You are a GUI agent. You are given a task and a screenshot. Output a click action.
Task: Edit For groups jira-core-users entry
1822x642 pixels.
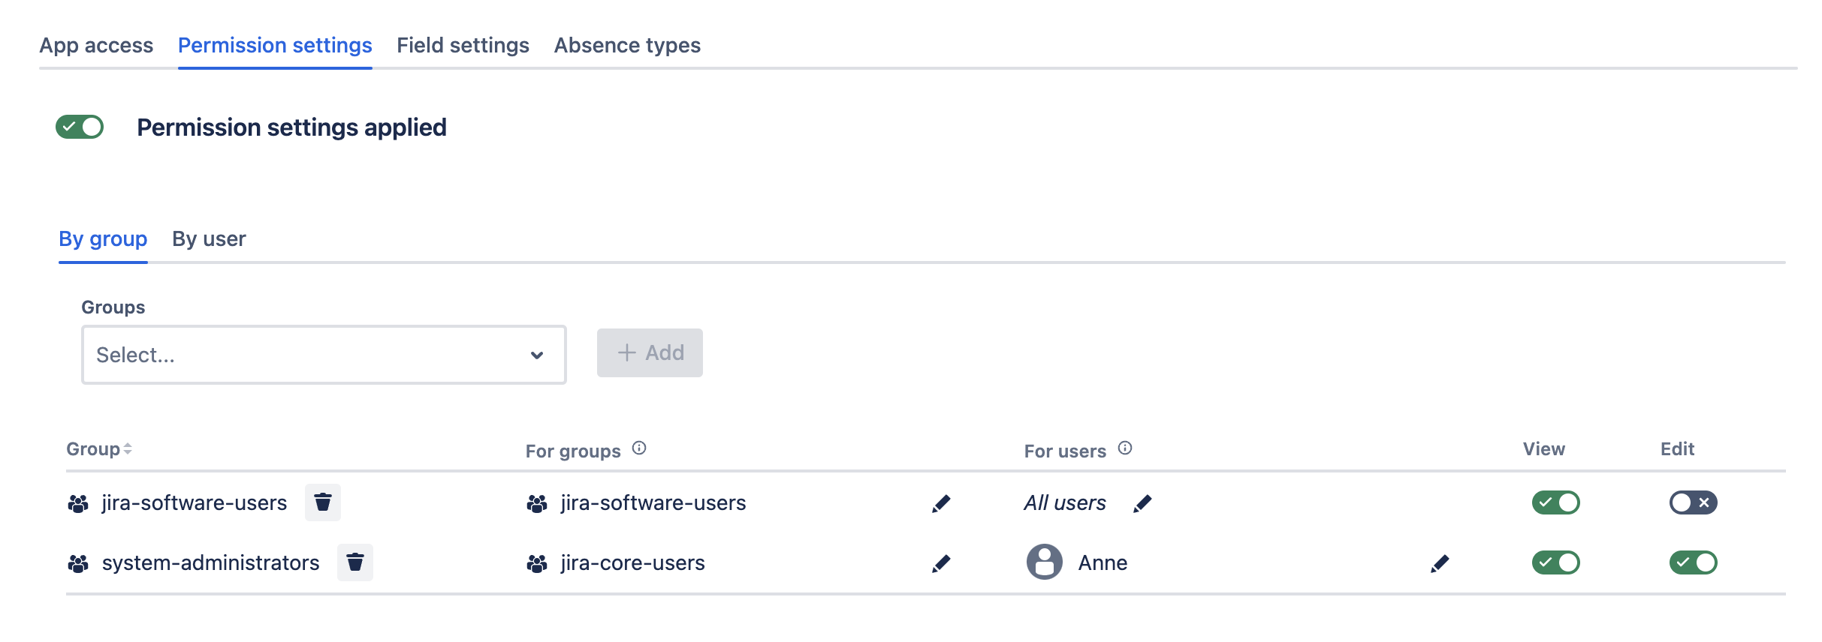tap(941, 563)
